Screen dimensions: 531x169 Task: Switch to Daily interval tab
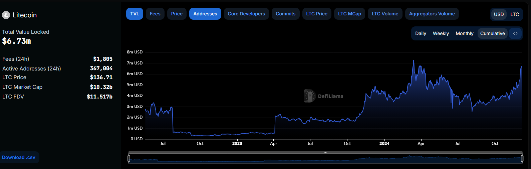[421, 33]
